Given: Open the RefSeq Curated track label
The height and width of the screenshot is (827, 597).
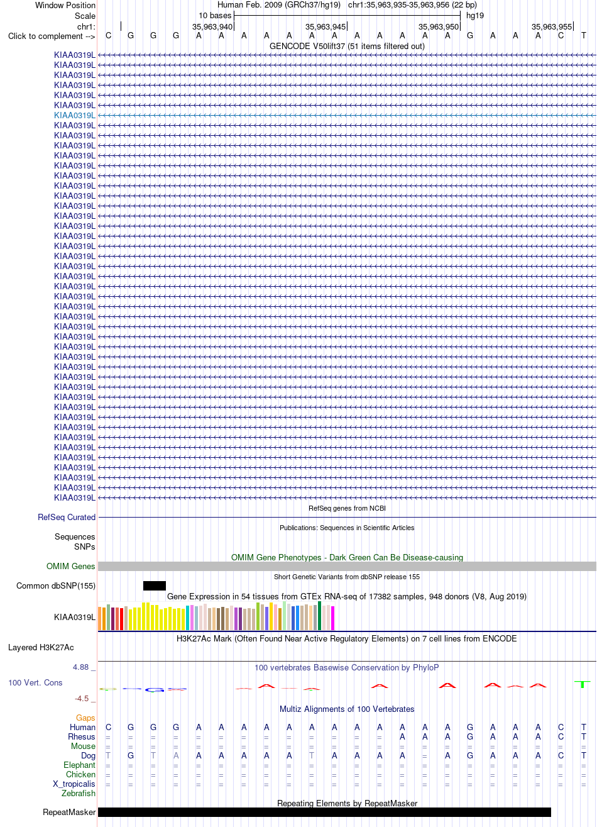Looking at the screenshot, I should coord(67,517).
